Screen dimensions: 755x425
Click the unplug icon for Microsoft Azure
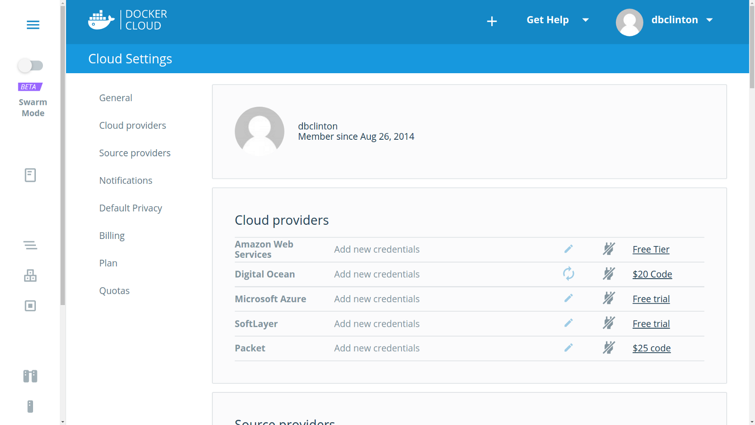pos(609,298)
